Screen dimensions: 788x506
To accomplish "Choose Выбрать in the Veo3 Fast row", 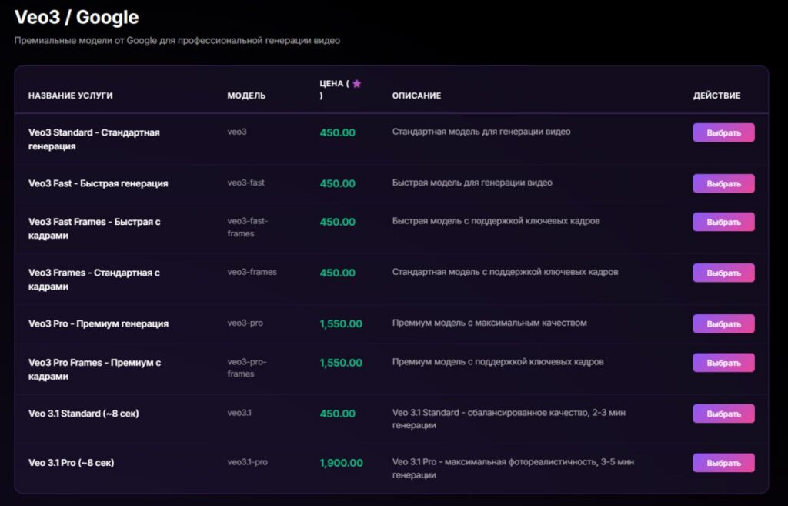I will pos(723,183).
